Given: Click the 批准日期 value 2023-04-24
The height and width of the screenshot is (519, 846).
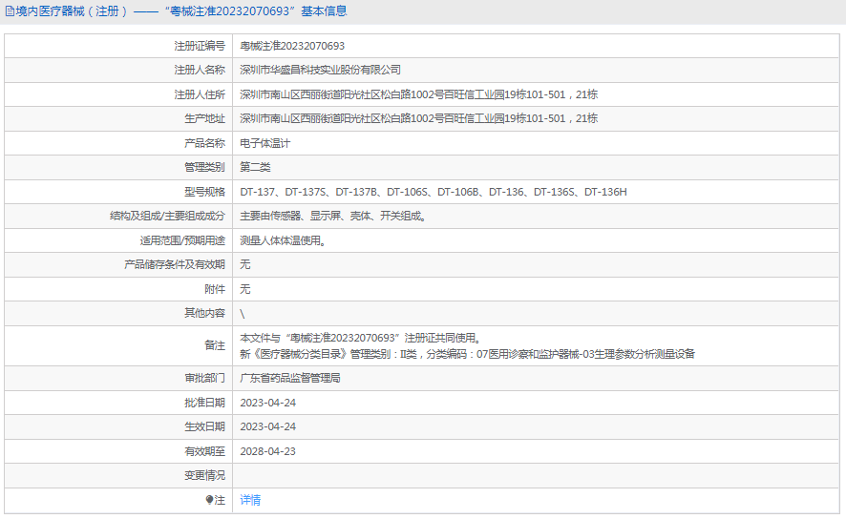Looking at the screenshot, I should (x=267, y=403).
